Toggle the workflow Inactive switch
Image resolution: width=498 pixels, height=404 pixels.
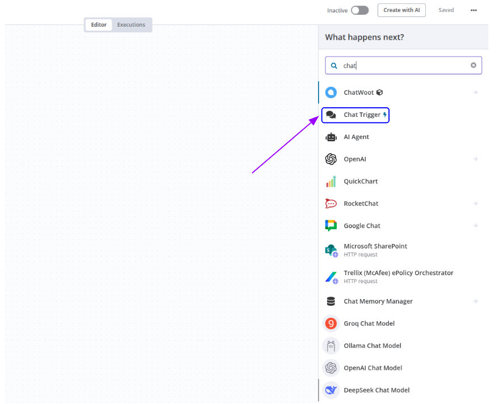coord(359,10)
